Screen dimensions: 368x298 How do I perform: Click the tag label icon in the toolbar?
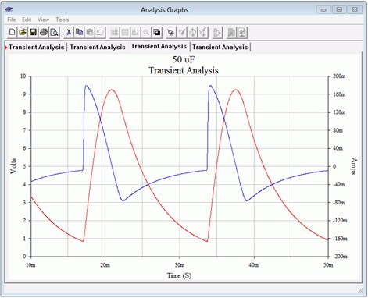171,32
